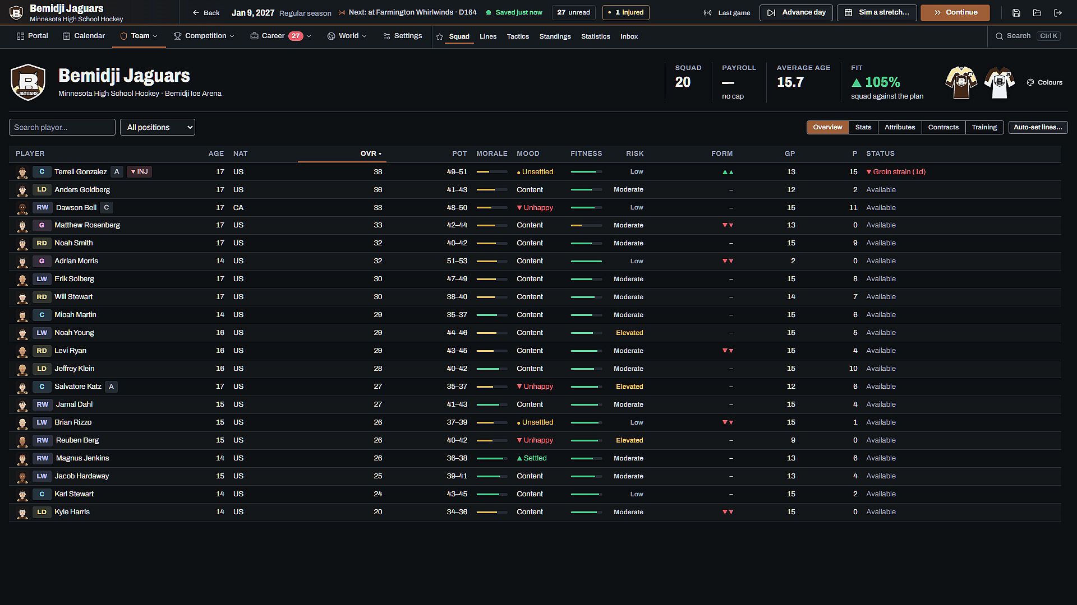Click the favorite star icon beside Squad
This screenshot has width=1077, height=605.
pyautogui.click(x=440, y=36)
